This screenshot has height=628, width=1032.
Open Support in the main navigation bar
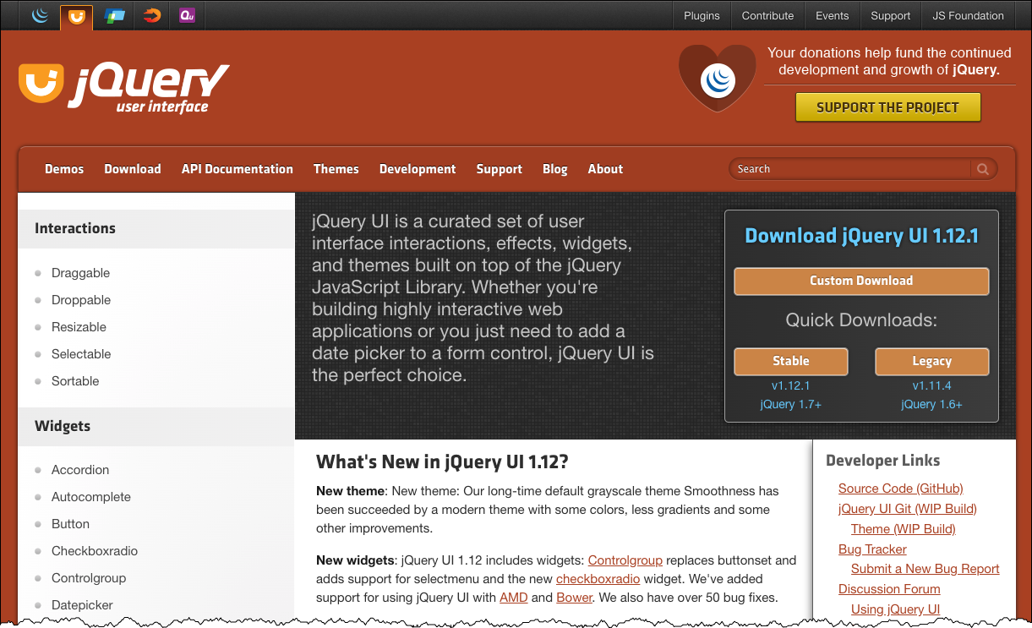500,169
